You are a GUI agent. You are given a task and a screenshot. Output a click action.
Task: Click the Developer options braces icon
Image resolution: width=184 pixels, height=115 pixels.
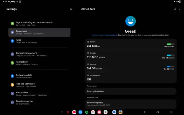click(12, 102)
